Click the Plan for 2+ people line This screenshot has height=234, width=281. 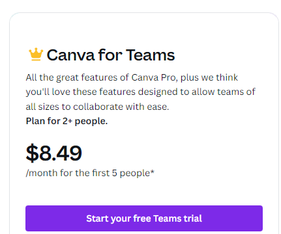click(x=67, y=121)
